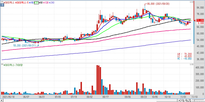Image resolution: width=205 pixels, height=102 pixels.
Task: Click the LH : 71.31% statistic
Action: [184, 54]
